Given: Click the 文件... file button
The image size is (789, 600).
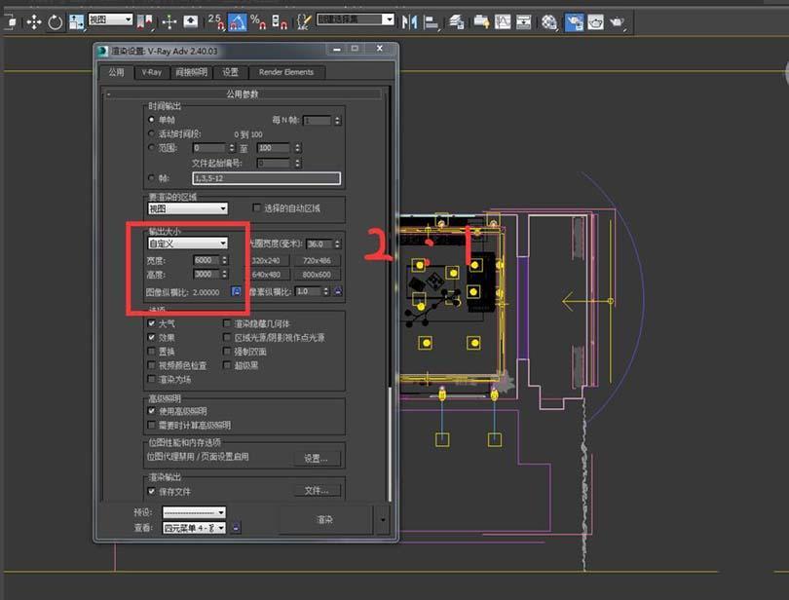Looking at the screenshot, I should 317,491.
